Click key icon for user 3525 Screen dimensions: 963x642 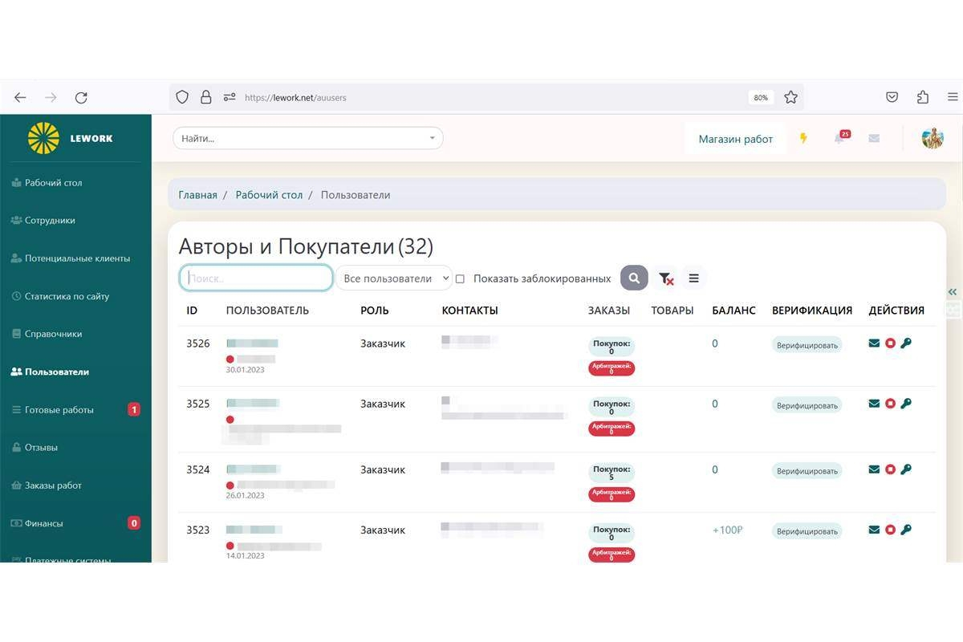tap(906, 404)
